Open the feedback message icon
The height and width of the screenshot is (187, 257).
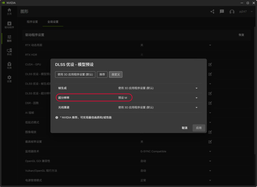[x=222, y=11]
